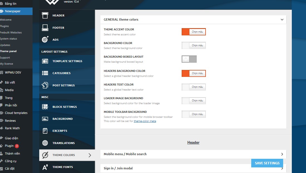306x173 pixels.
Task: Toggle Background Boxed Layout switch
Action: (x=189, y=59)
